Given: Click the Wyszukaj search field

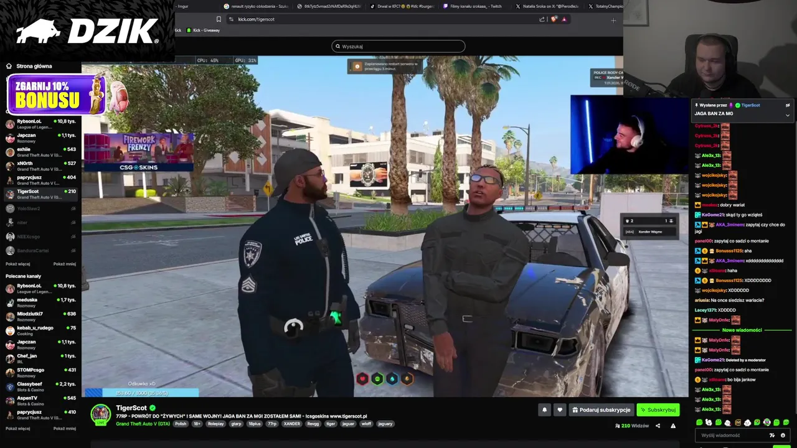Looking at the screenshot, I should [x=398, y=46].
